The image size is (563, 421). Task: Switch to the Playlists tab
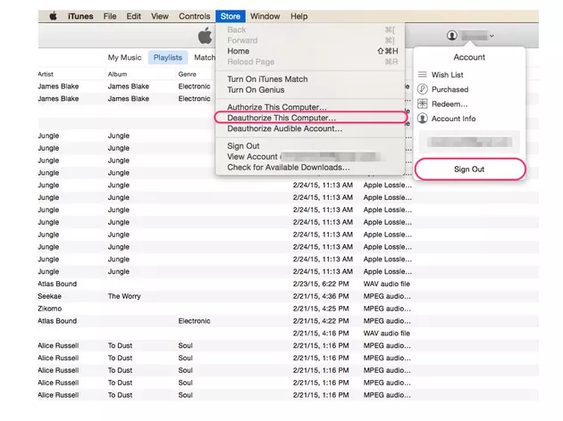click(x=168, y=57)
